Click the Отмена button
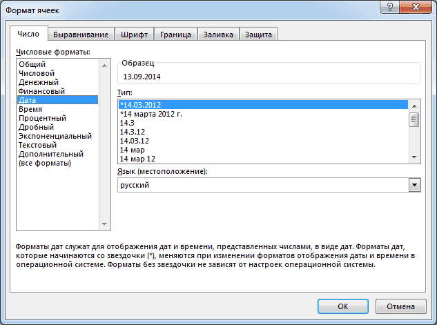Image resolution: width=437 pixels, height=325 pixels. pos(391,306)
